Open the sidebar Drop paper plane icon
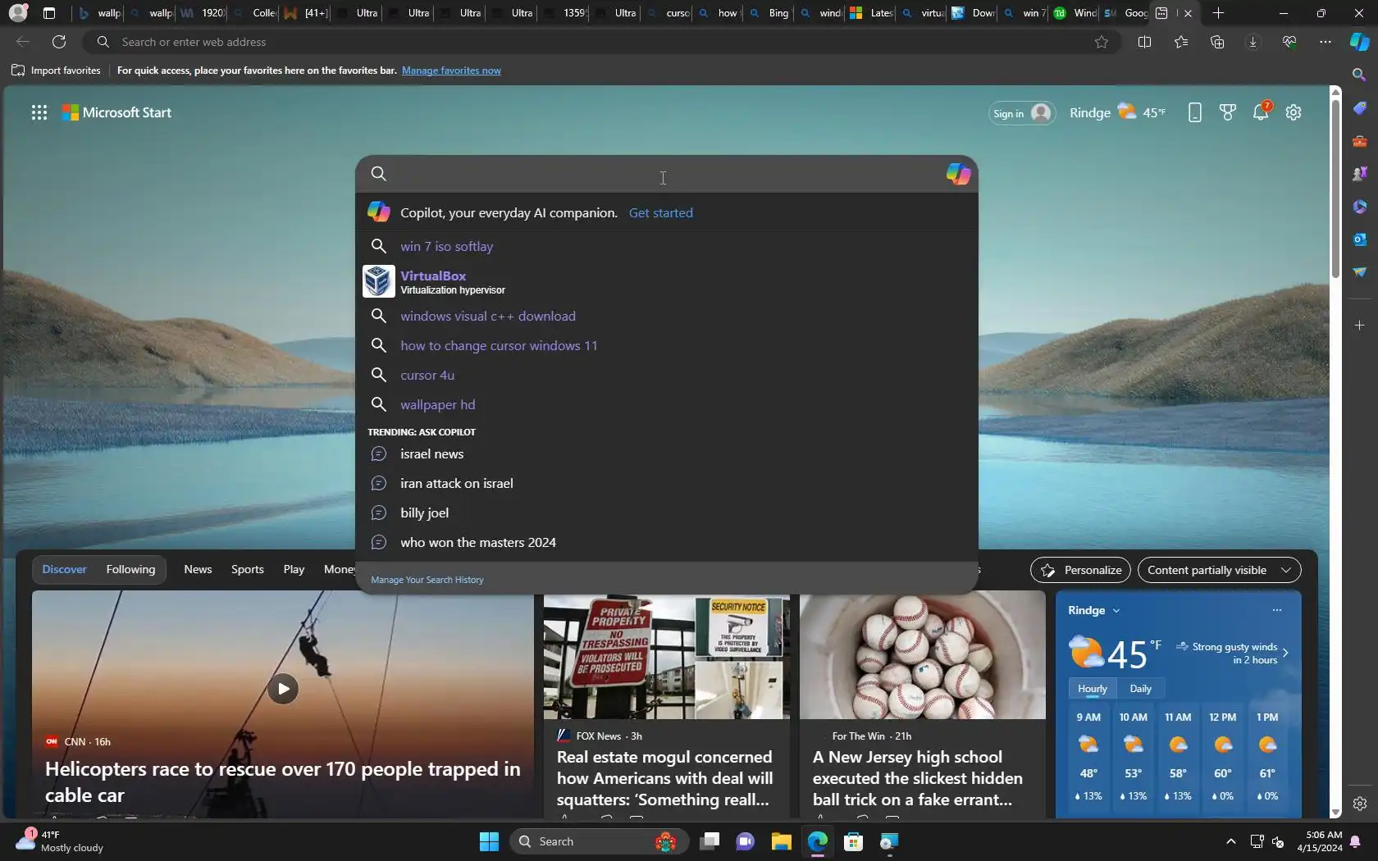Screen dimensions: 1378x861 pyautogui.click(x=1360, y=272)
